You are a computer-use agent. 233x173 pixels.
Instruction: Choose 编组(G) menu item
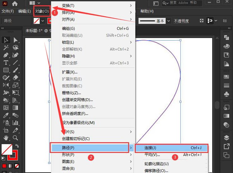[93, 29]
